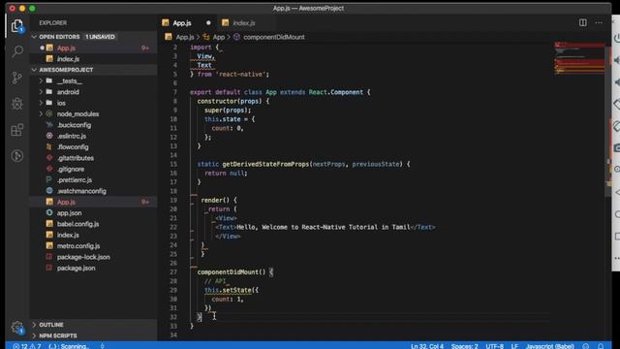Open the .eslintrc.js file
Screen dimensions: 620x349
tap(94, 136)
